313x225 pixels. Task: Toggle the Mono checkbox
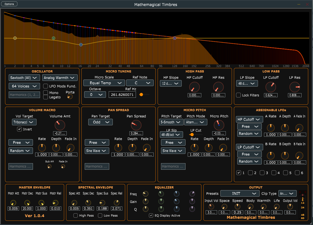point(45,92)
